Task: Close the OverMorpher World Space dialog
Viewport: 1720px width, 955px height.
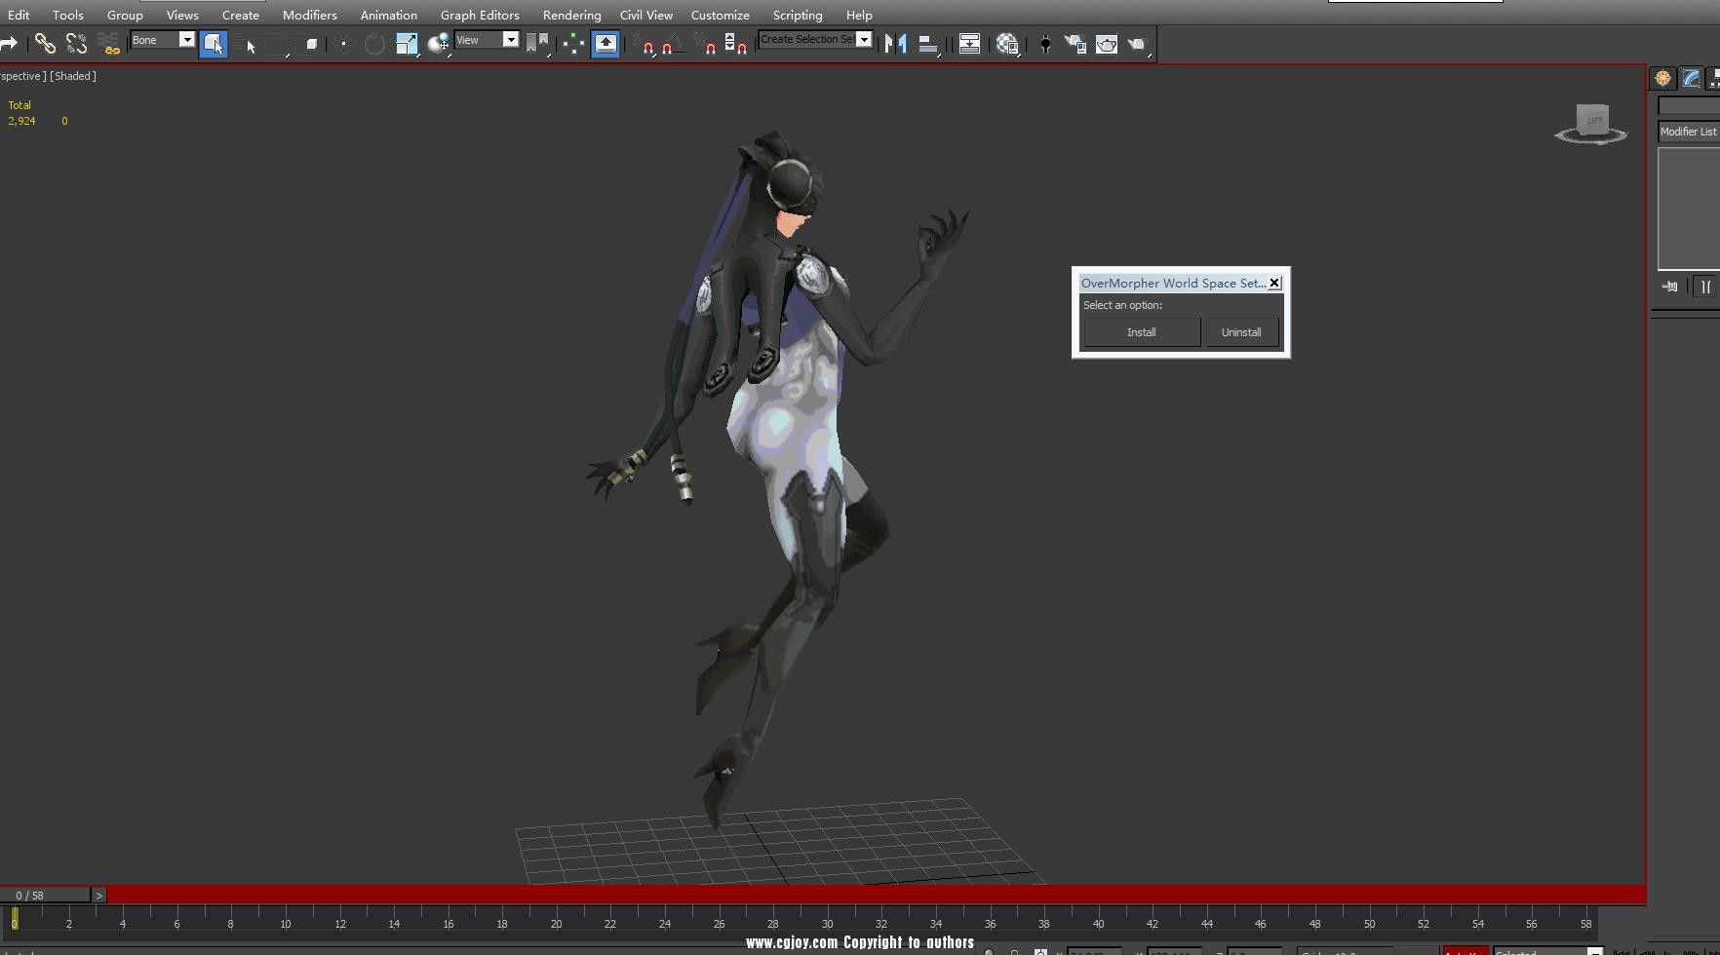Action: pos(1274,283)
